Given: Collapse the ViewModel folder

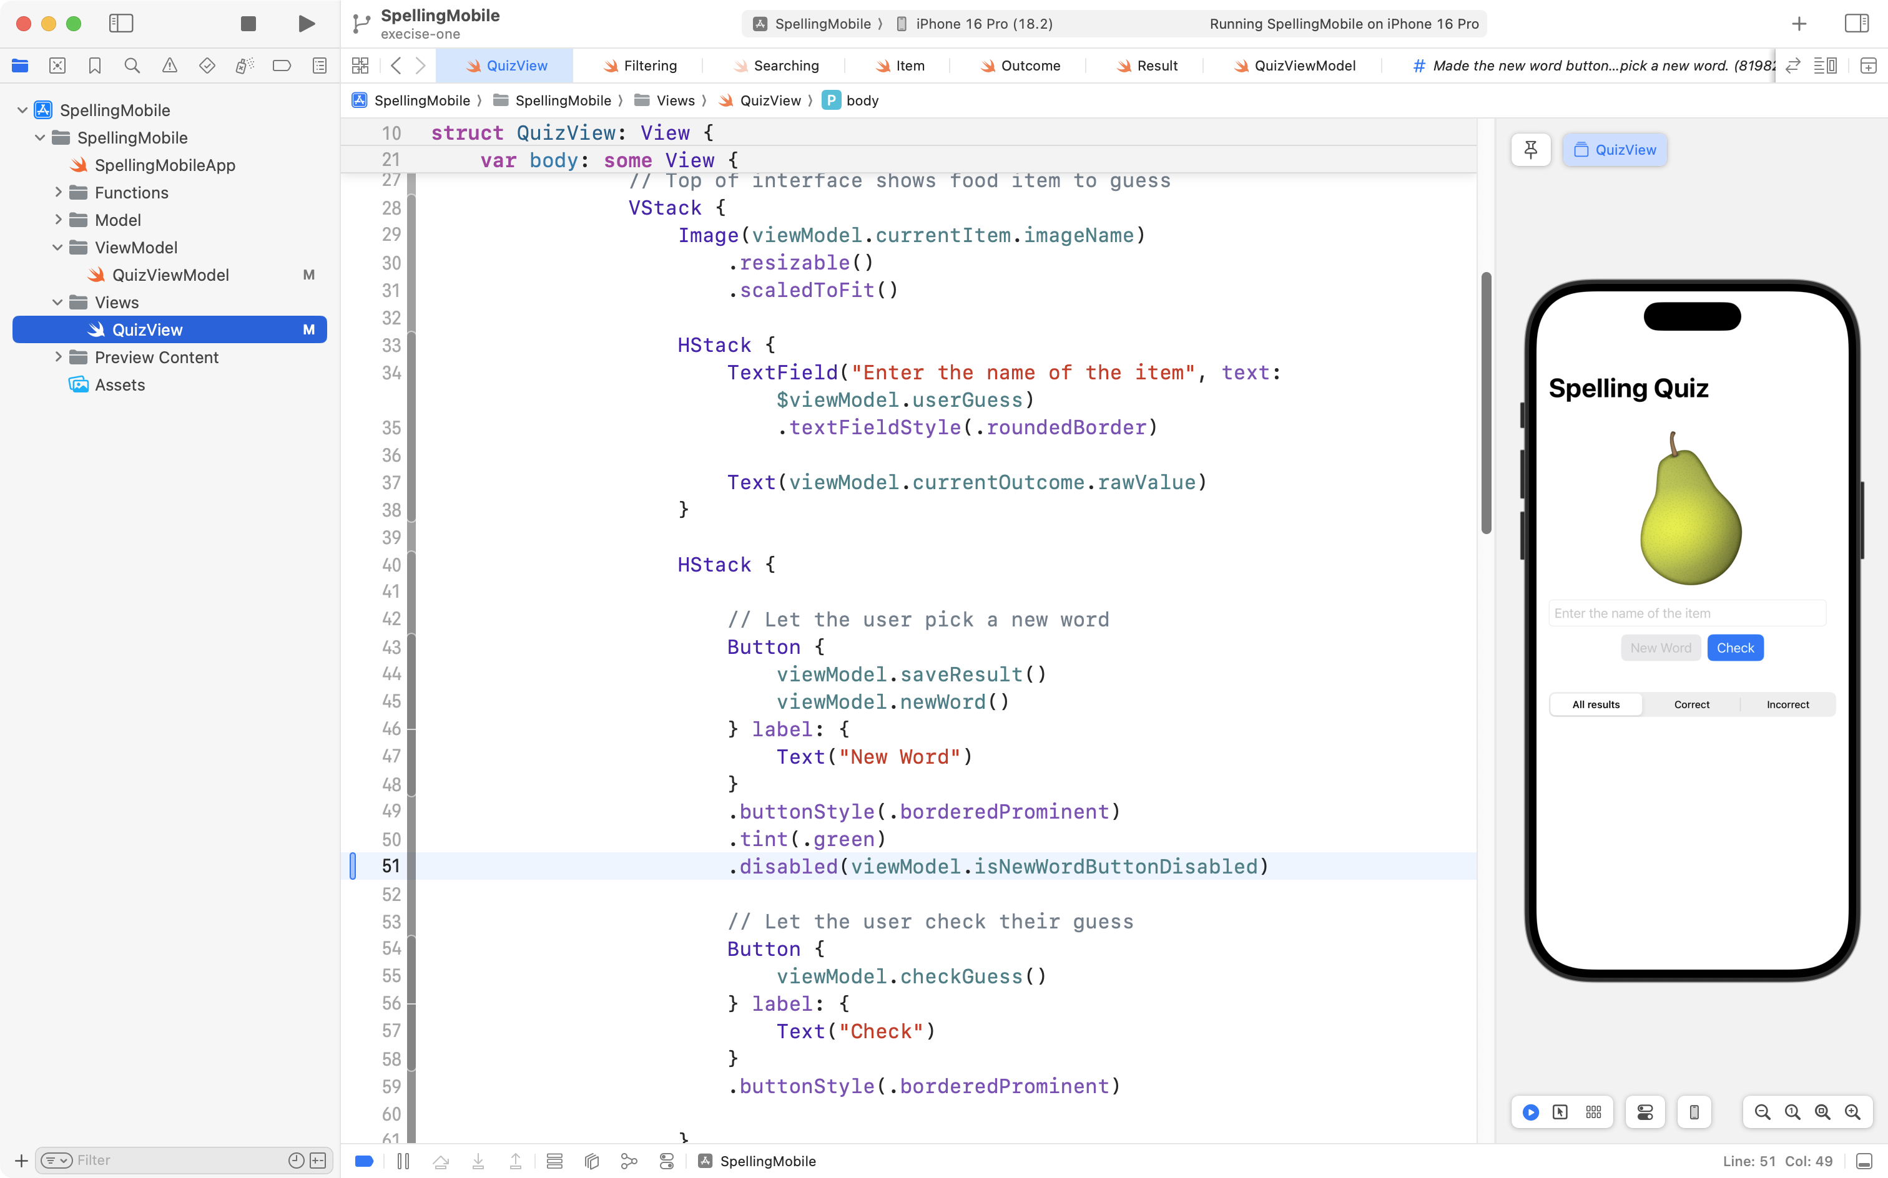Looking at the screenshot, I should [57, 248].
